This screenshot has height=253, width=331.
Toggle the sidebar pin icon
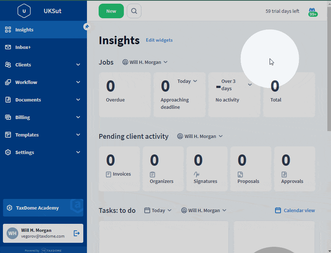87,27
